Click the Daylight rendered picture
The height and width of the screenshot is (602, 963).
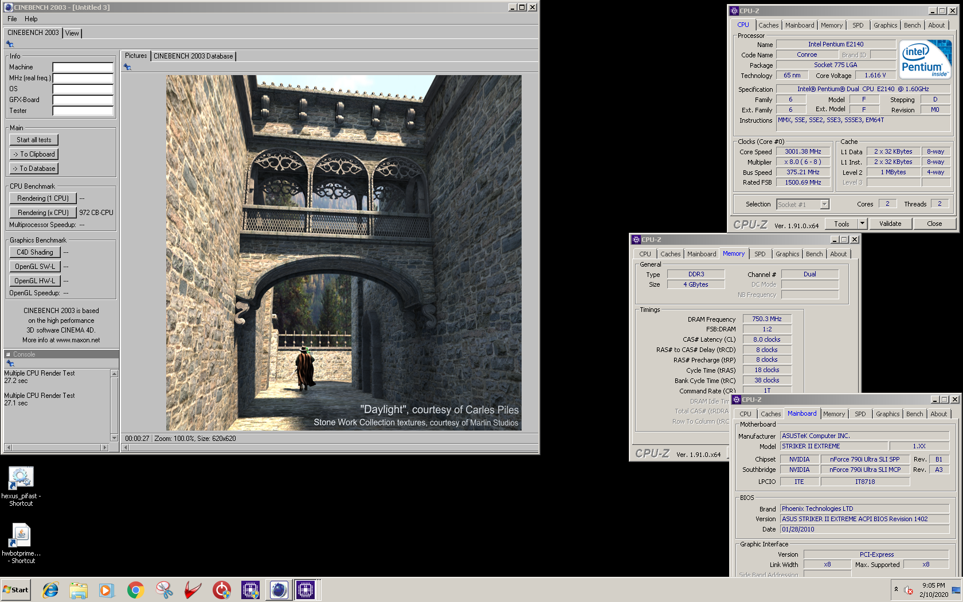[344, 253]
